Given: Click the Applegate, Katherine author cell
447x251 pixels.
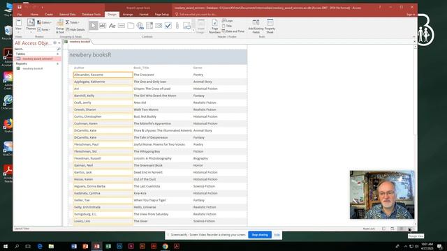Looking at the screenshot, I should coord(103,82).
